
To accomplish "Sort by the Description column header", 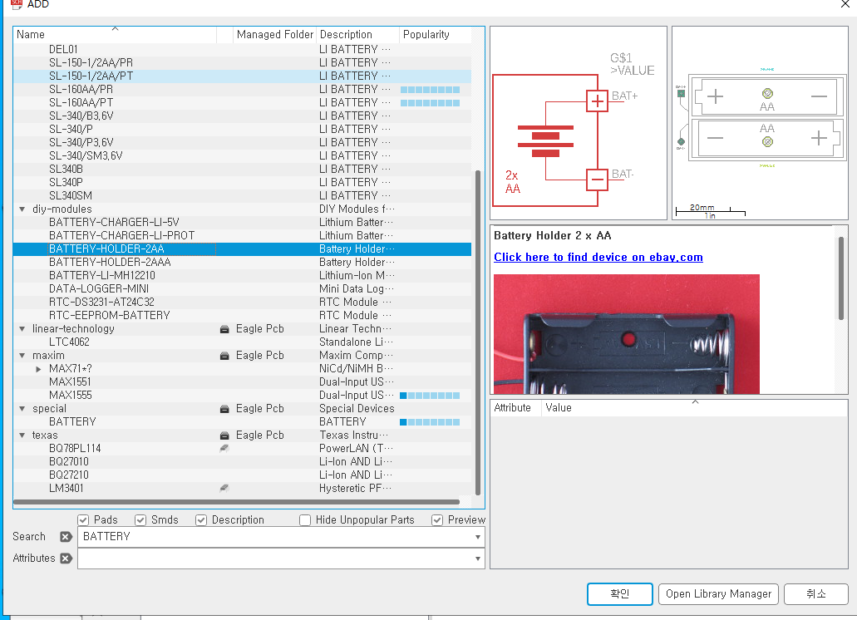I will [x=358, y=34].
